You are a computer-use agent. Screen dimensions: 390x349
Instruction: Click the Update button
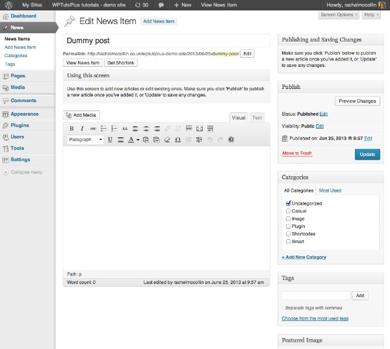367,155
